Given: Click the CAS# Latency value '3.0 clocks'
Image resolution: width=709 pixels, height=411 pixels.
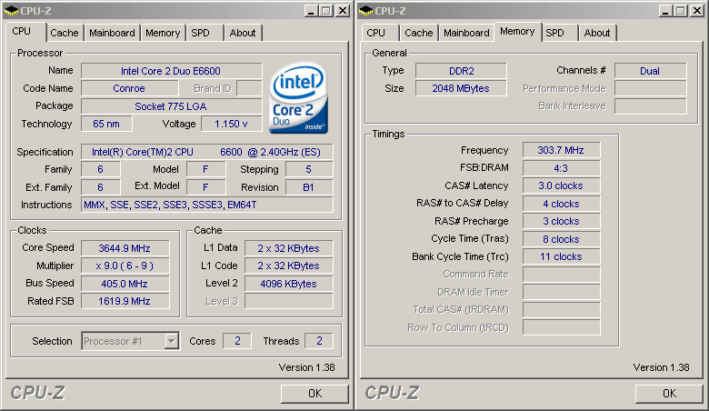Looking at the screenshot, I should (x=561, y=185).
